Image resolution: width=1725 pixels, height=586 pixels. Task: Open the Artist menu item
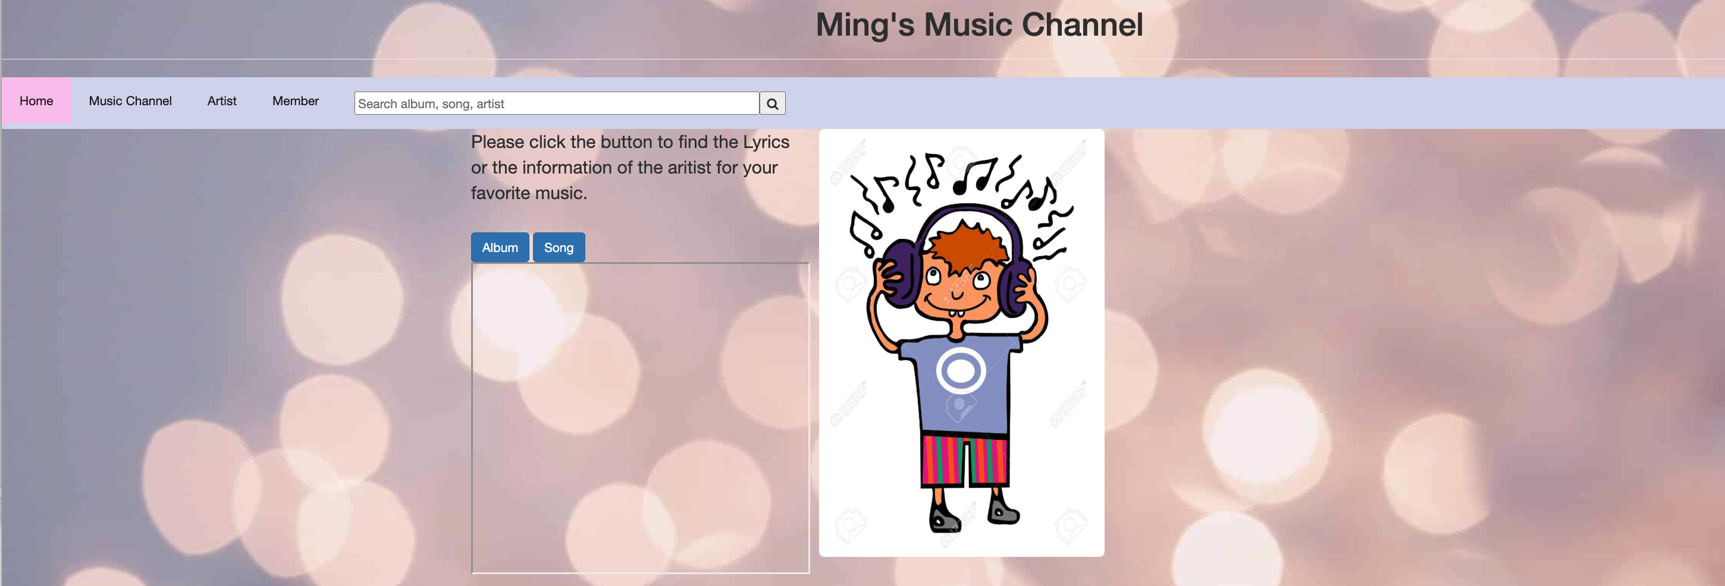point(222,101)
